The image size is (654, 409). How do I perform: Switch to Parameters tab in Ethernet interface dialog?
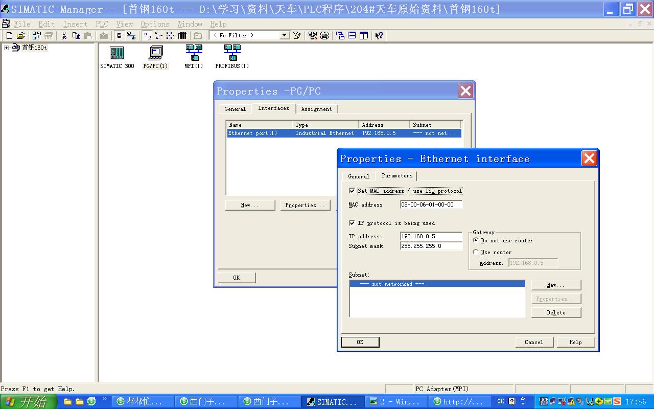(397, 175)
